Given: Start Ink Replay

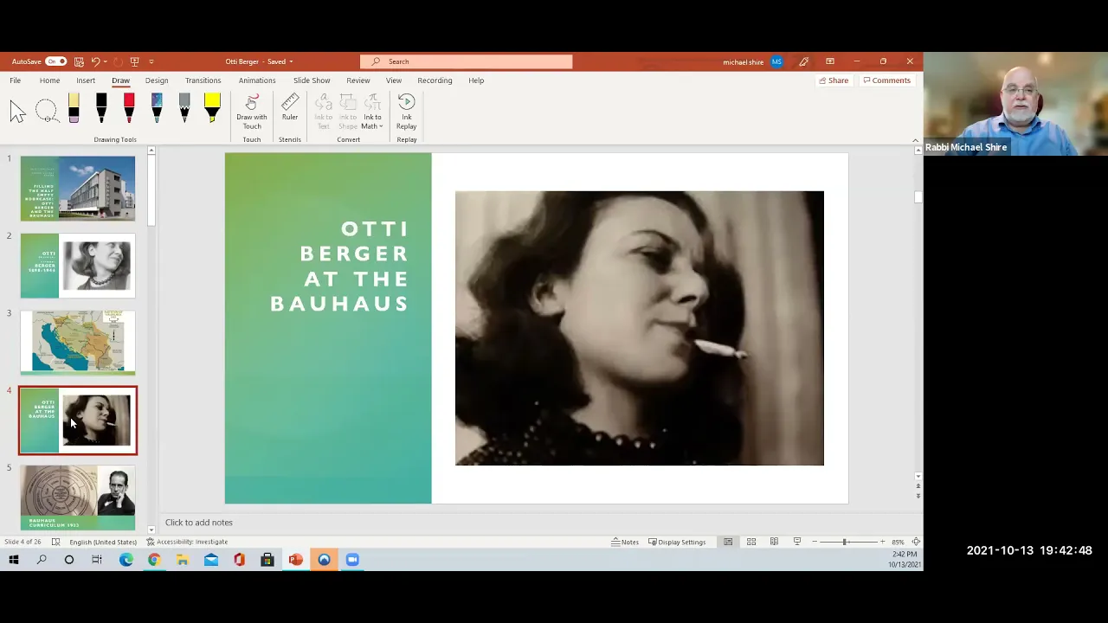Looking at the screenshot, I should pos(406,112).
